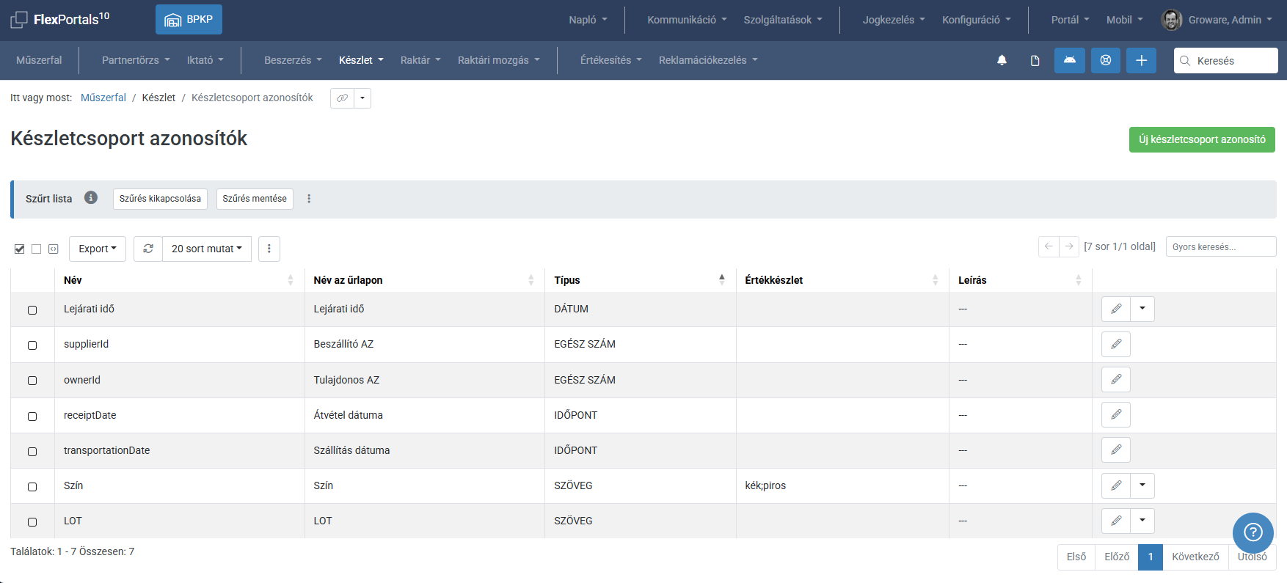Click Szűrés kikapcsolása button
1287x583 pixels.
160,199
